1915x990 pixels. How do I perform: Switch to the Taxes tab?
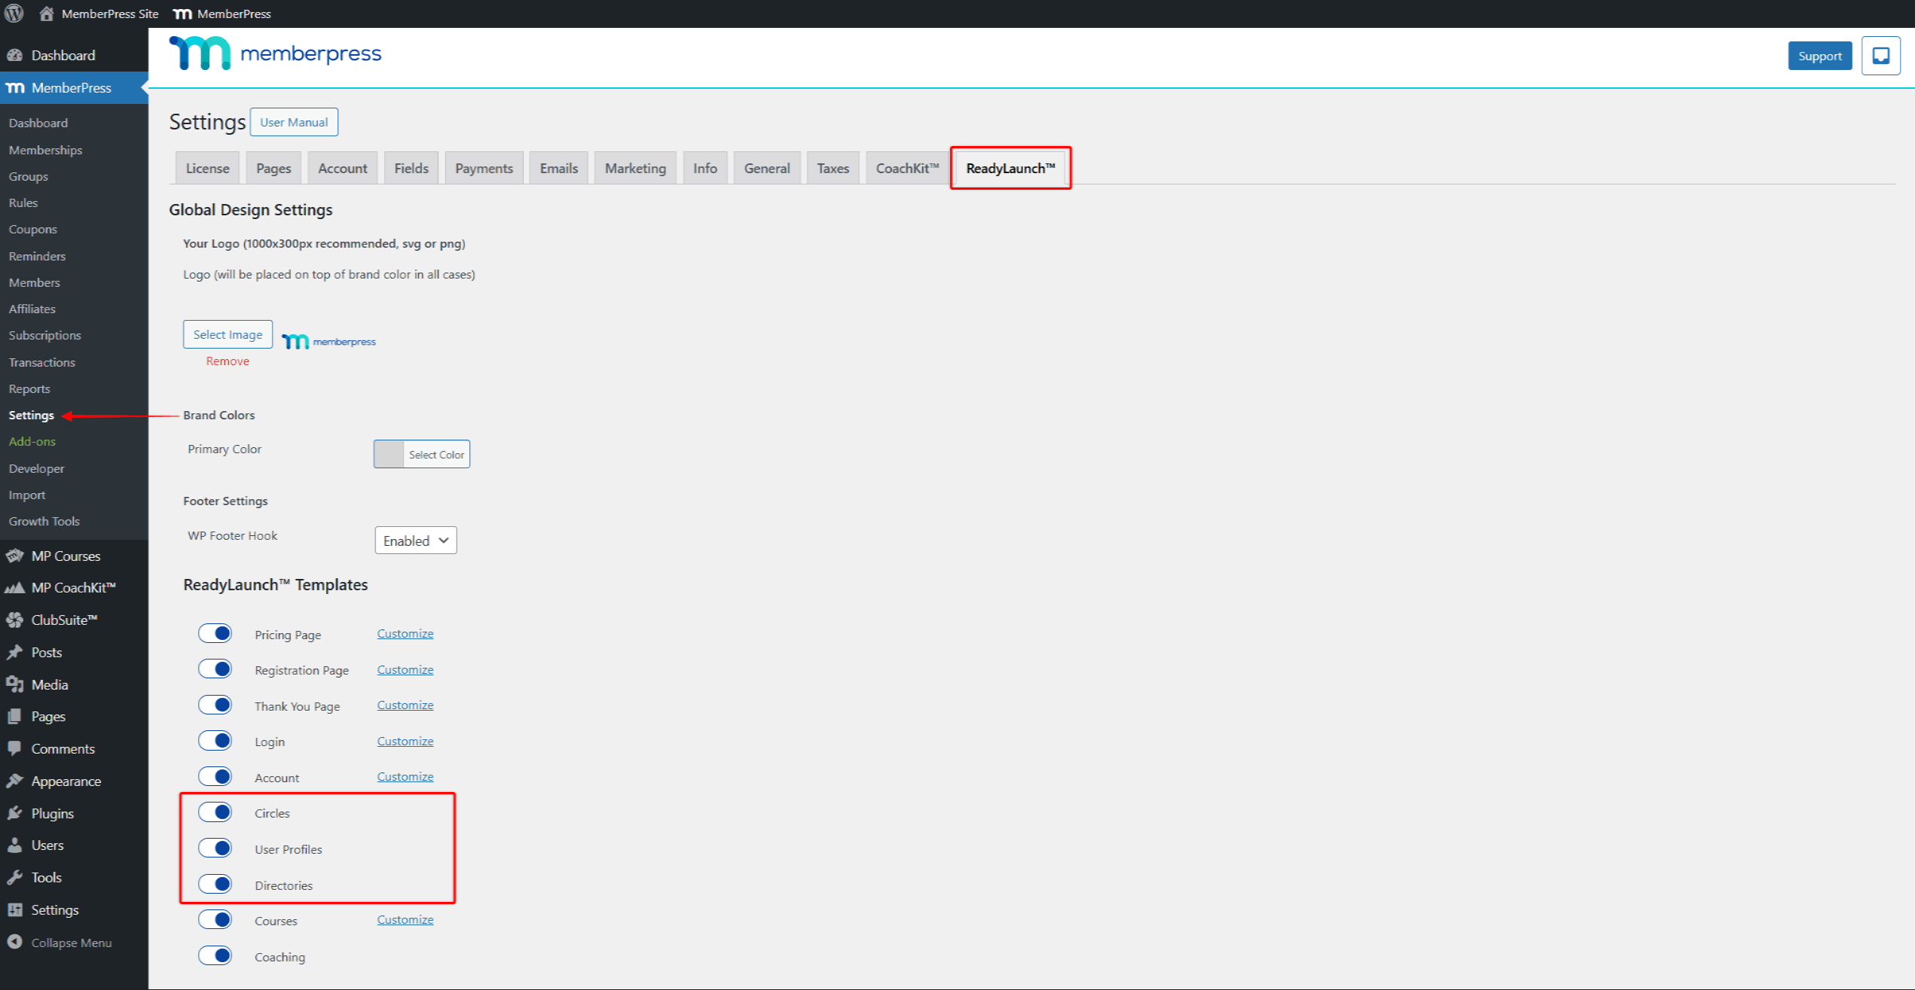click(x=832, y=168)
